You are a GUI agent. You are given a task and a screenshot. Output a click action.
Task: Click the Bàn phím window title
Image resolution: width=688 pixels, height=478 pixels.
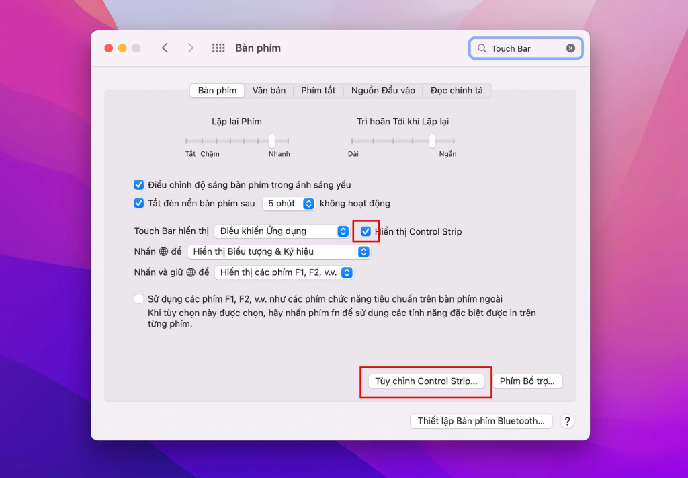coord(258,48)
